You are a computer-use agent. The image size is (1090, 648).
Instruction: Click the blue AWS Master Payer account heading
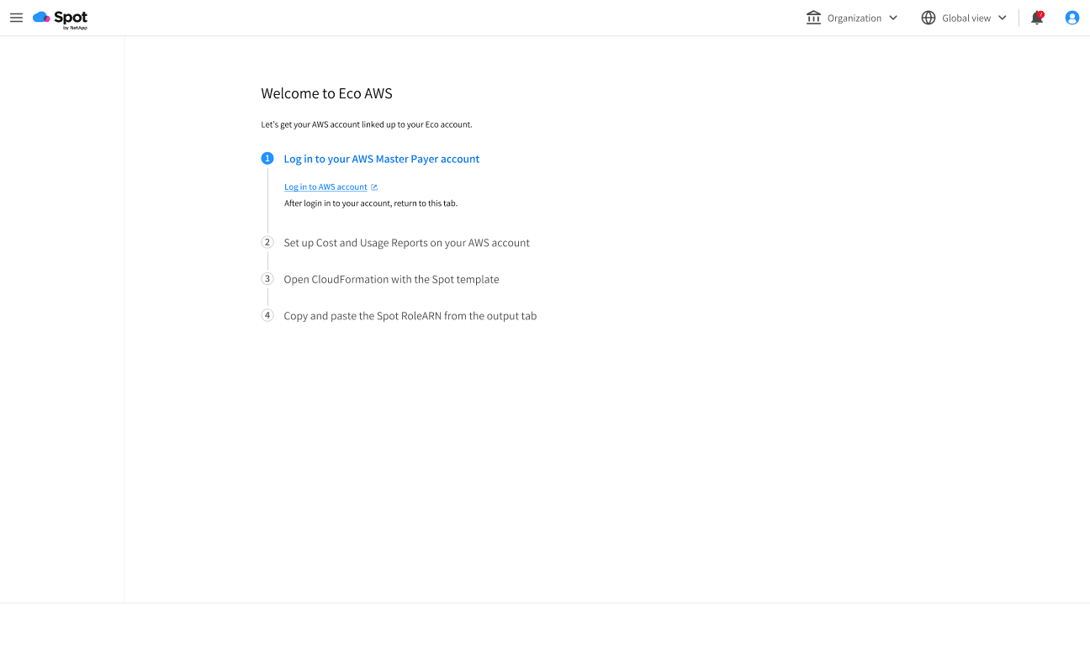tap(382, 159)
